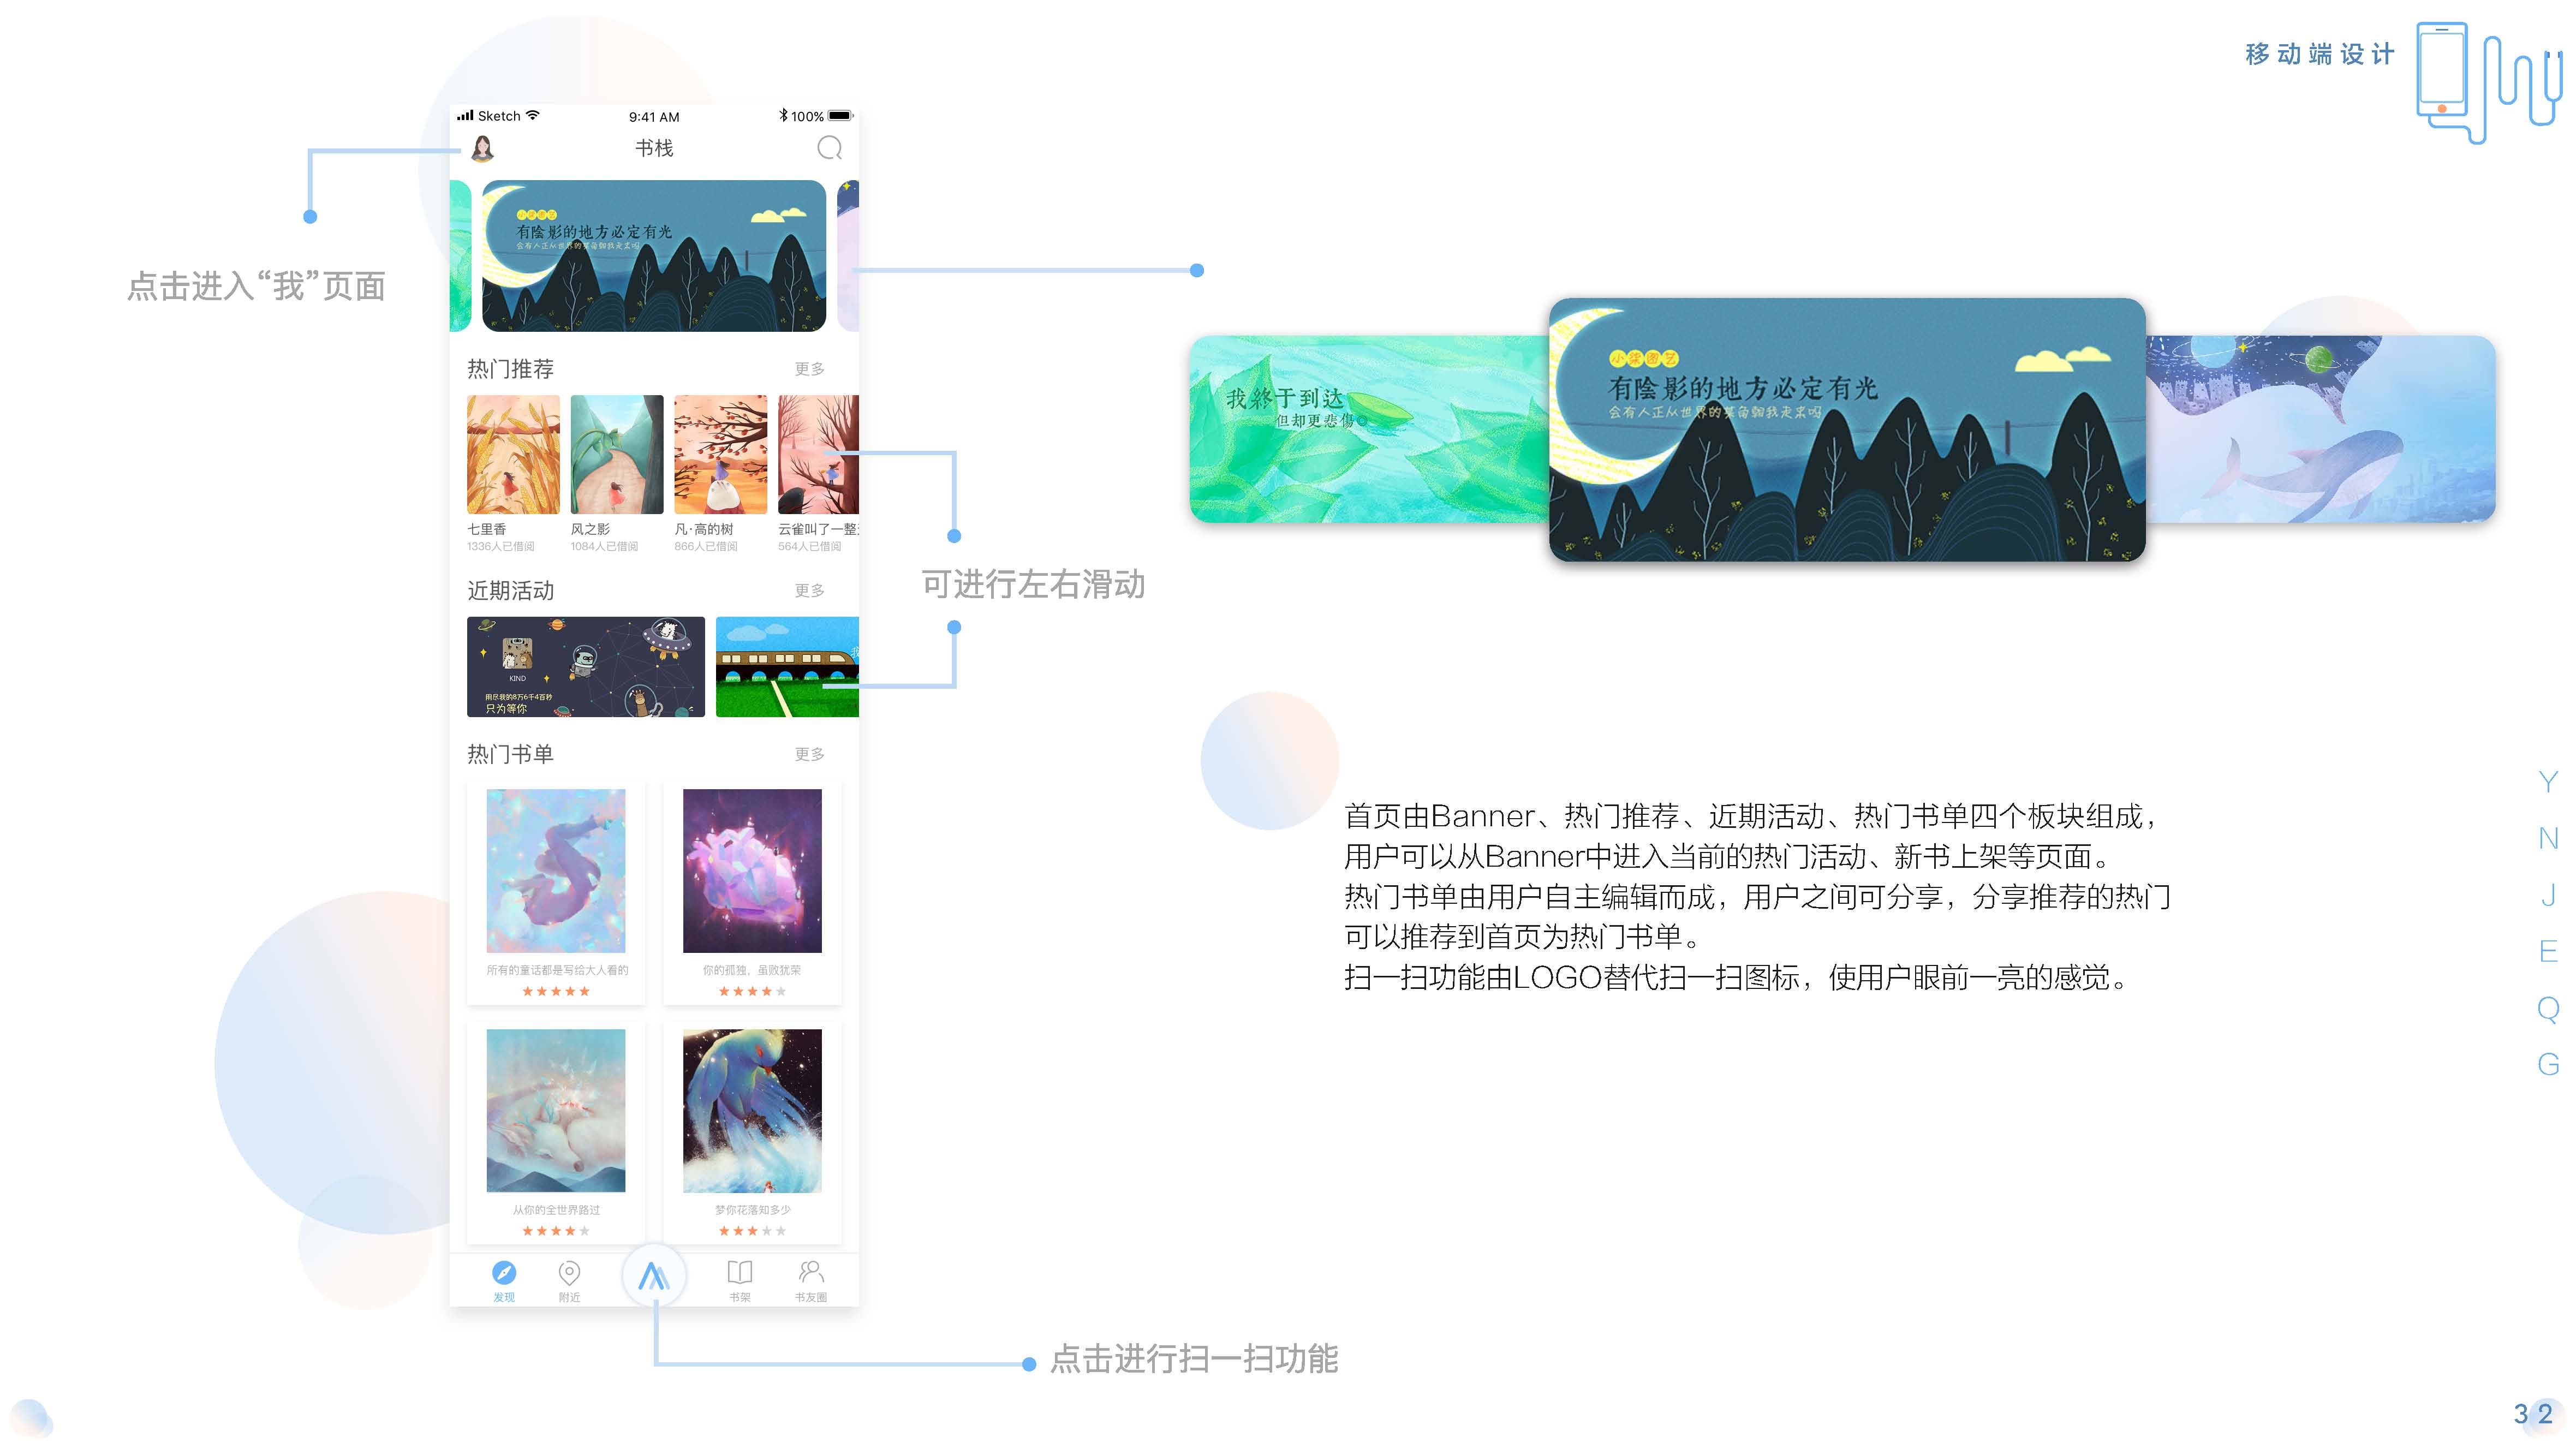Image resolution: width=2576 pixels, height=1449 pixels.
Task: Open the 凡·高的树 book cover
Action: pos(720,454)
